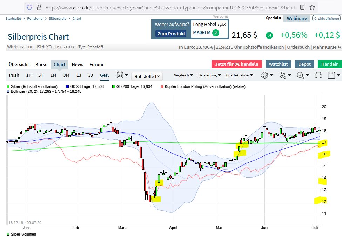Image resolution: width=342 pixels, height=237 pixels.
Task: Open the Darstellung dropdown
Action: pyautogui.click(x=209, y=75)
